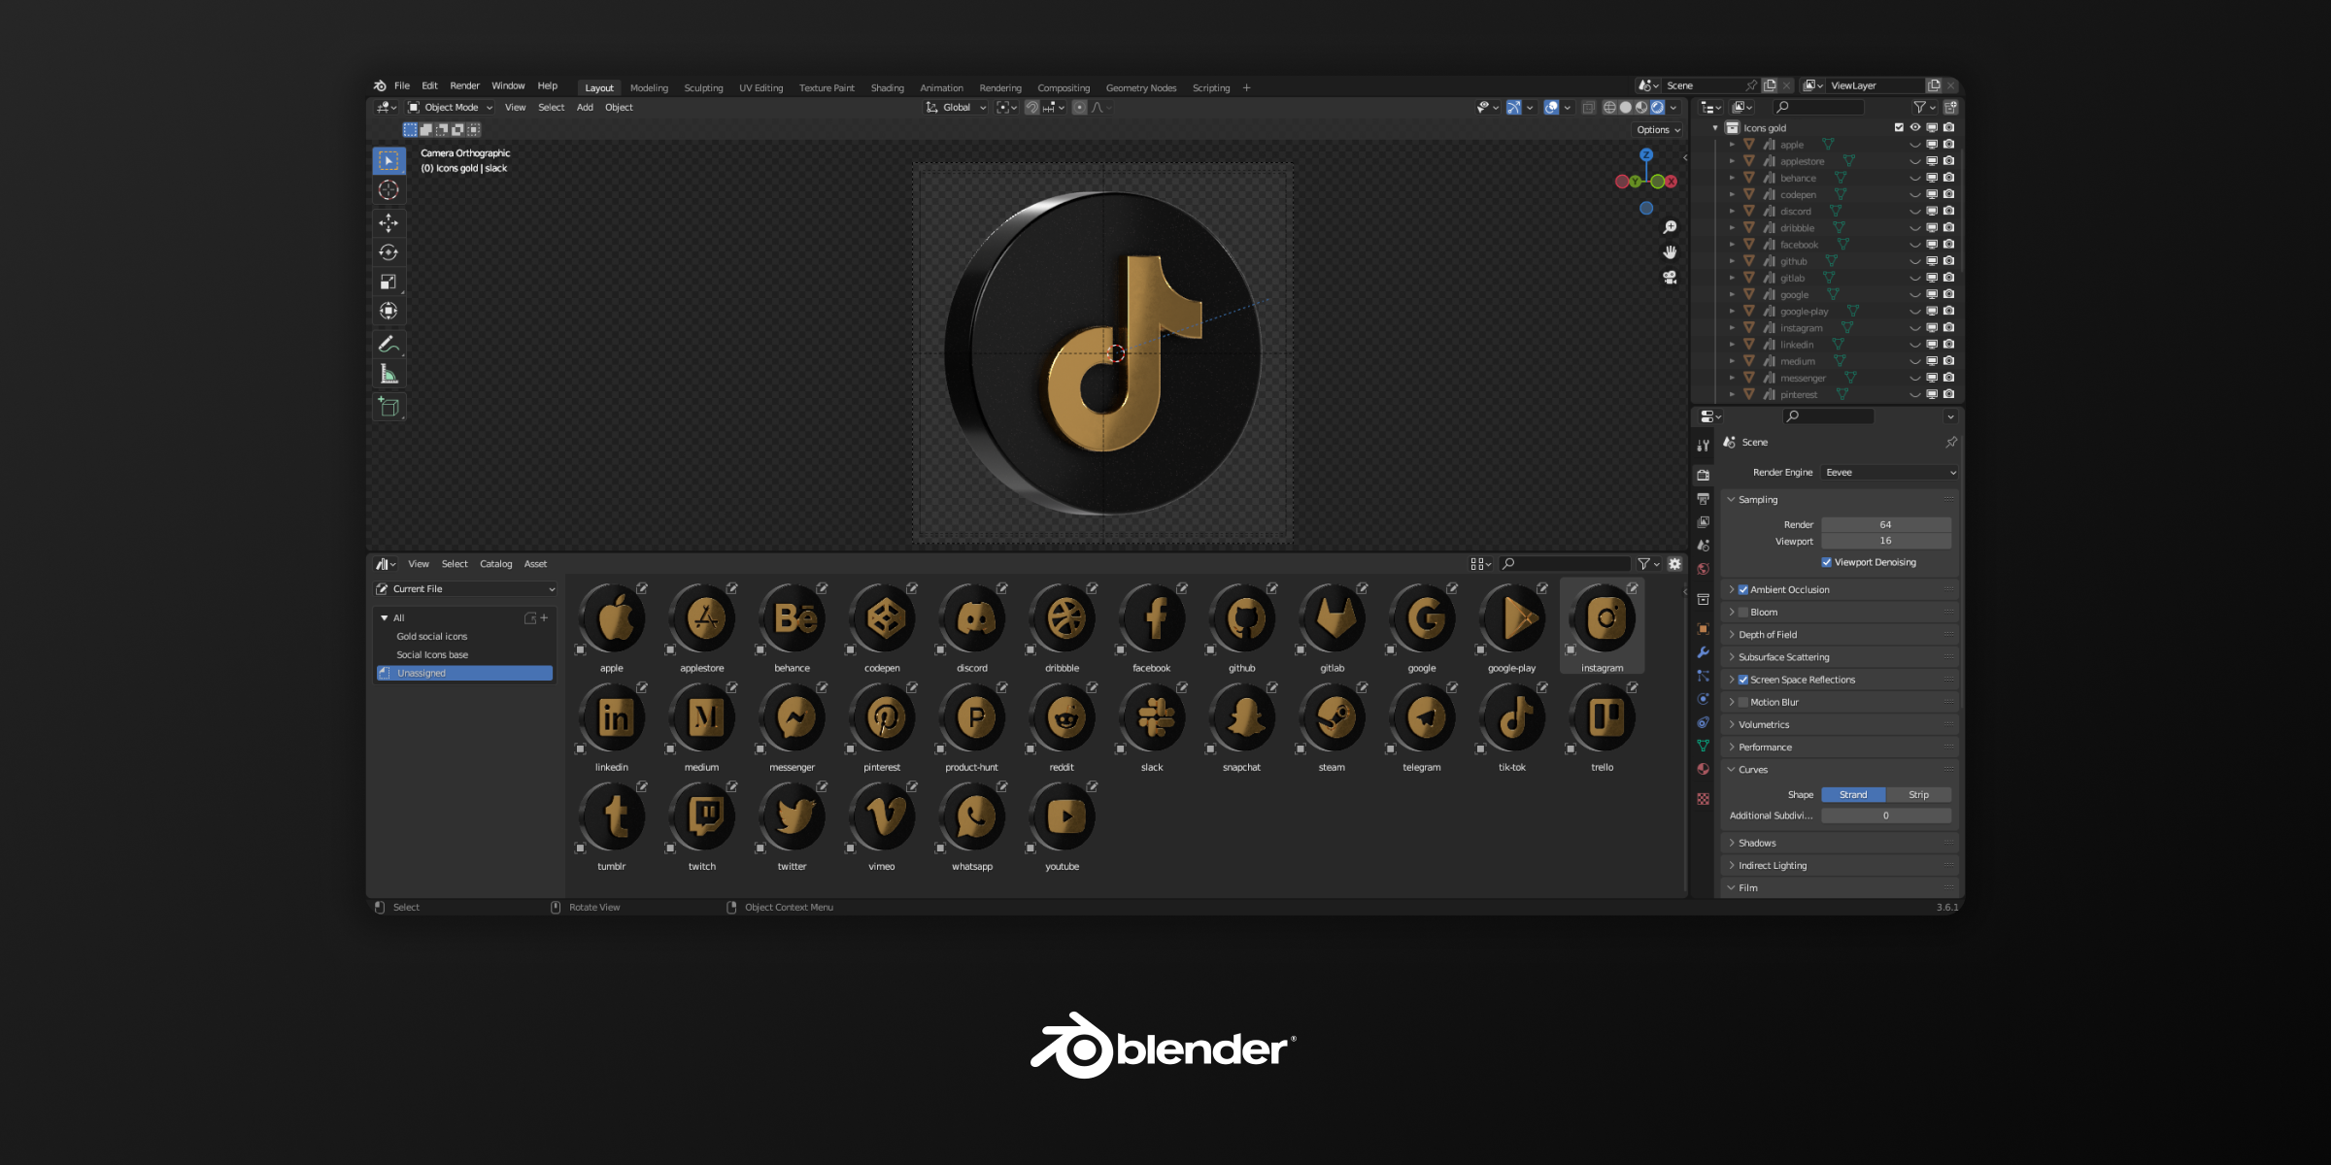This screenshot has width=2331, height=1165.
Task: Toggle Icons gold collection eye visibility
Action: 1915,128
